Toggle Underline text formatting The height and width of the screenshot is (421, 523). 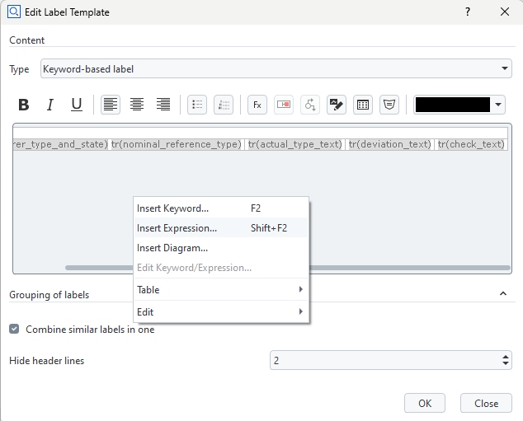click(77, 105)
